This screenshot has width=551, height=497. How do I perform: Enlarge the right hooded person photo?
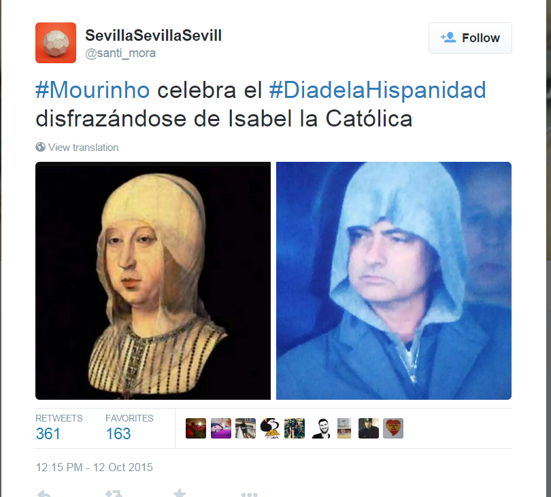point(394,281)
